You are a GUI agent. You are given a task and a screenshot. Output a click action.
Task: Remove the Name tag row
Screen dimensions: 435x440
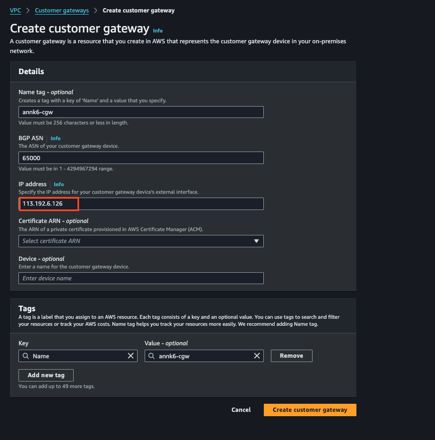(x=291, y=356)
